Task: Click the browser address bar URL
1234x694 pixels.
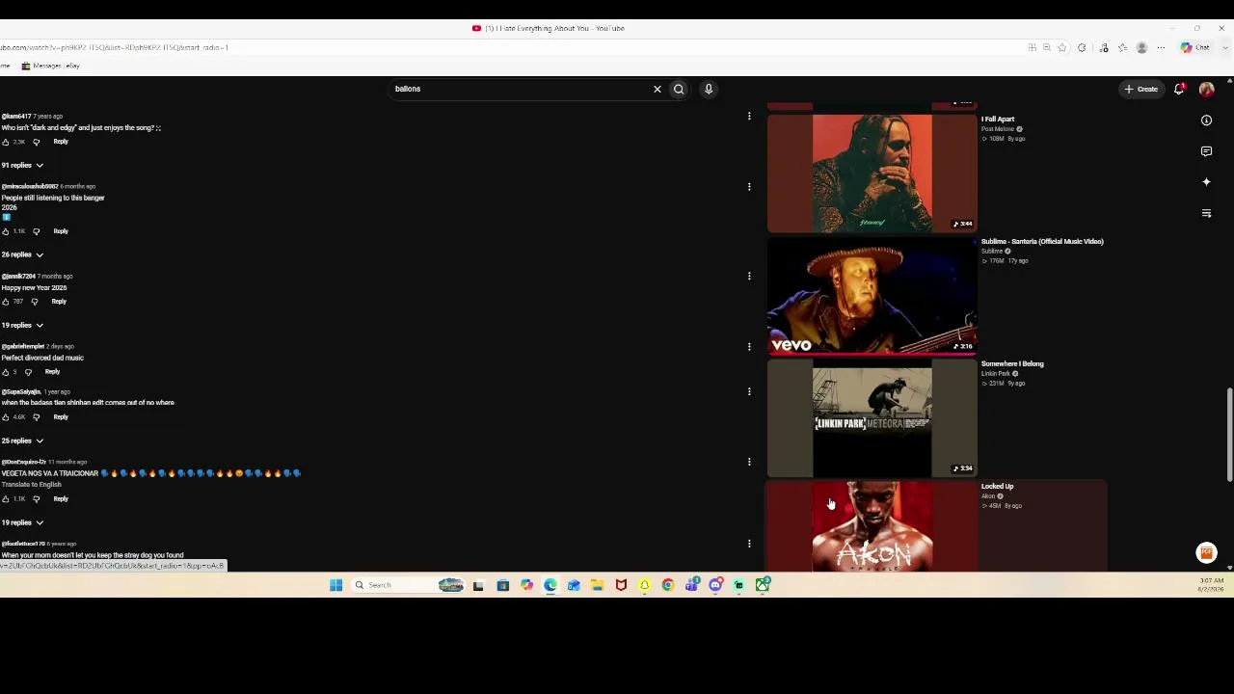Action: pos(114,47)
